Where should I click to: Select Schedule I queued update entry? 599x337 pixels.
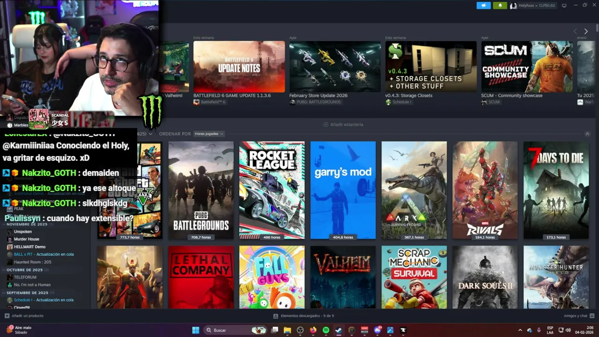tap(44, 300)
